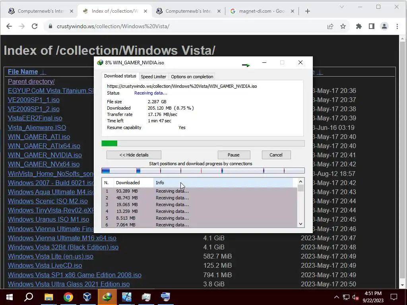The height and width of the screenshot is (305, 407).
Task: Open Windows Vista Lite (en-us).iso link
Action: pos(50,256)
